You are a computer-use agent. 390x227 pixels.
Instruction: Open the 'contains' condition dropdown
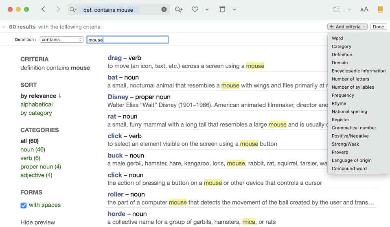[62, 39]
